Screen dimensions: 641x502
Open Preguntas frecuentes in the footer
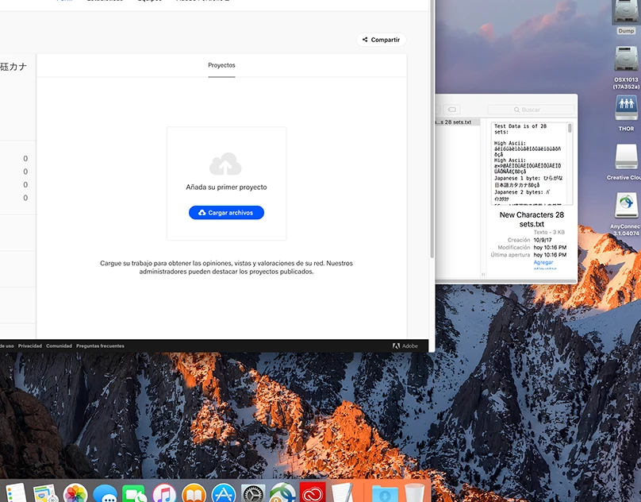pyautogui.click(x=100, y=346)
